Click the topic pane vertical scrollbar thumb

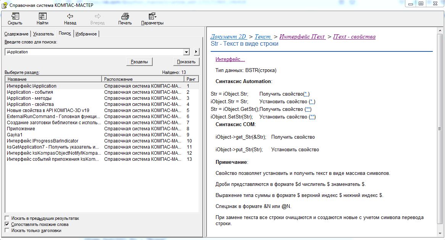[440, 128]
